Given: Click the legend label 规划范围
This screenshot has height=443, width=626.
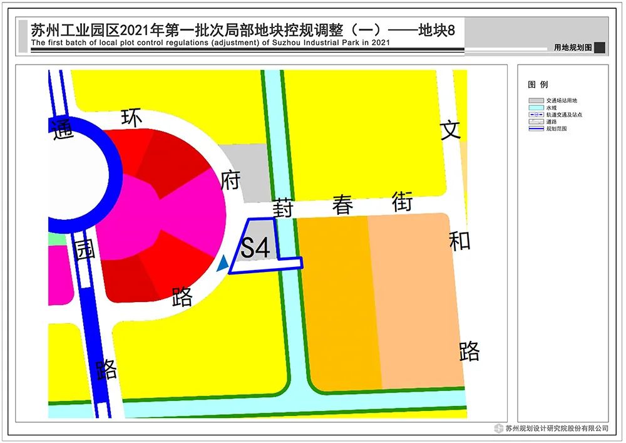Looking at the screenshot, I should 557,128.
